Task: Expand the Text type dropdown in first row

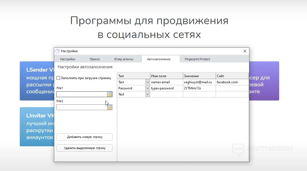Action: tap(147, 82)
